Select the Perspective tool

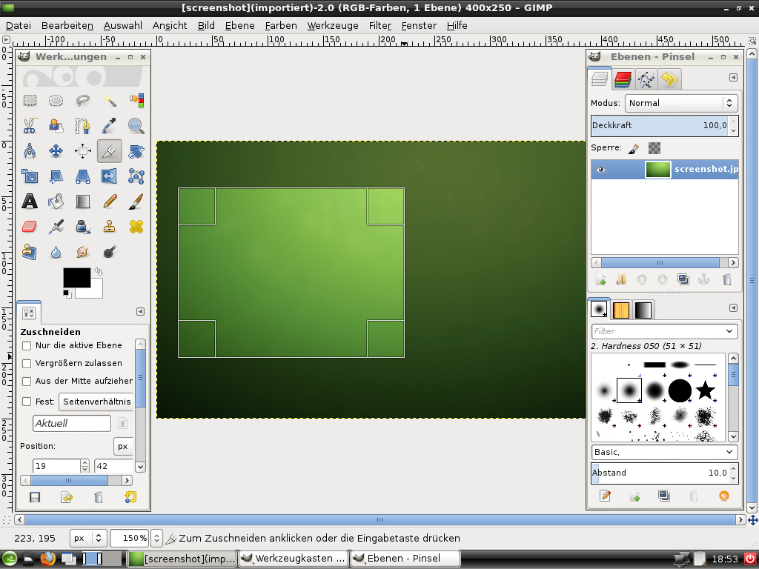click(83, 176)
